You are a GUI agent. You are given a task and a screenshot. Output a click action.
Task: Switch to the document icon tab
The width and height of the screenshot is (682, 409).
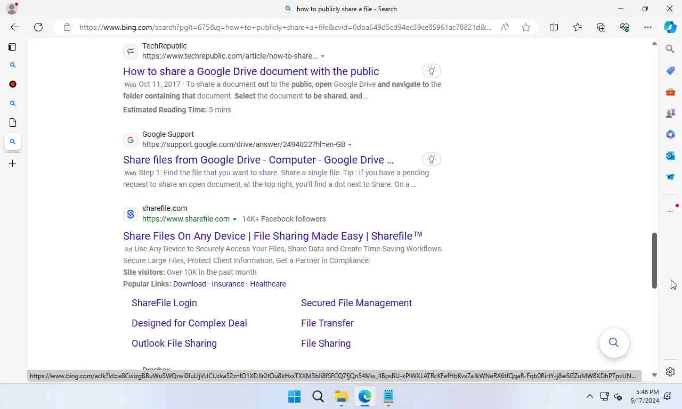click(x=13, y=122)
